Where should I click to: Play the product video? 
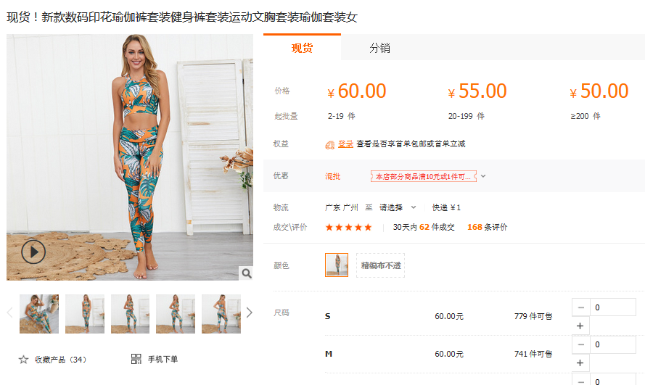pyautogui.click(x=33, y=252)
